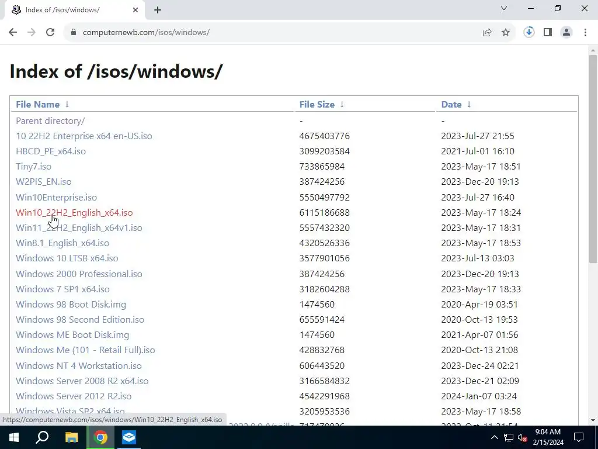This screenshot has height=449, width=598.
Task: Click the arrow next to Date
Action: pyautogui.click(x=469, y=104)
